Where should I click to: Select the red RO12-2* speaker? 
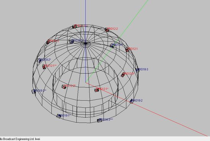point(64,87)
